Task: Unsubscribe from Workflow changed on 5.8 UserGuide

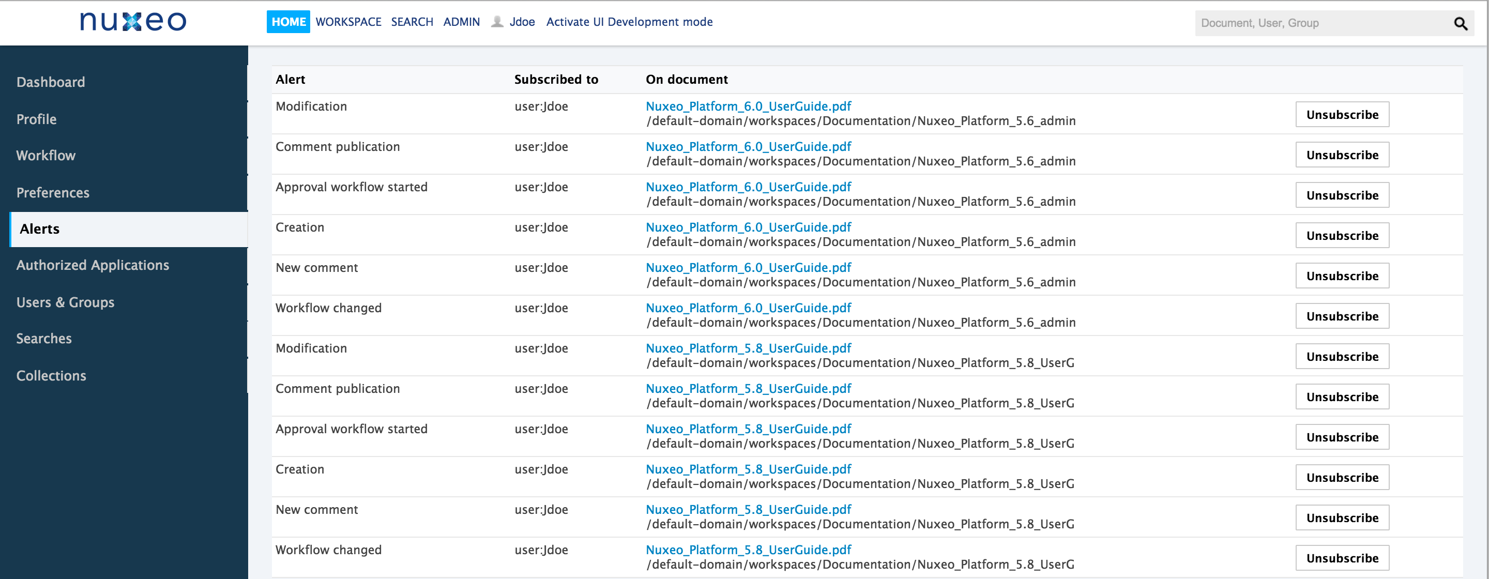Action: pyautogui.click(x=1342, y=558)
